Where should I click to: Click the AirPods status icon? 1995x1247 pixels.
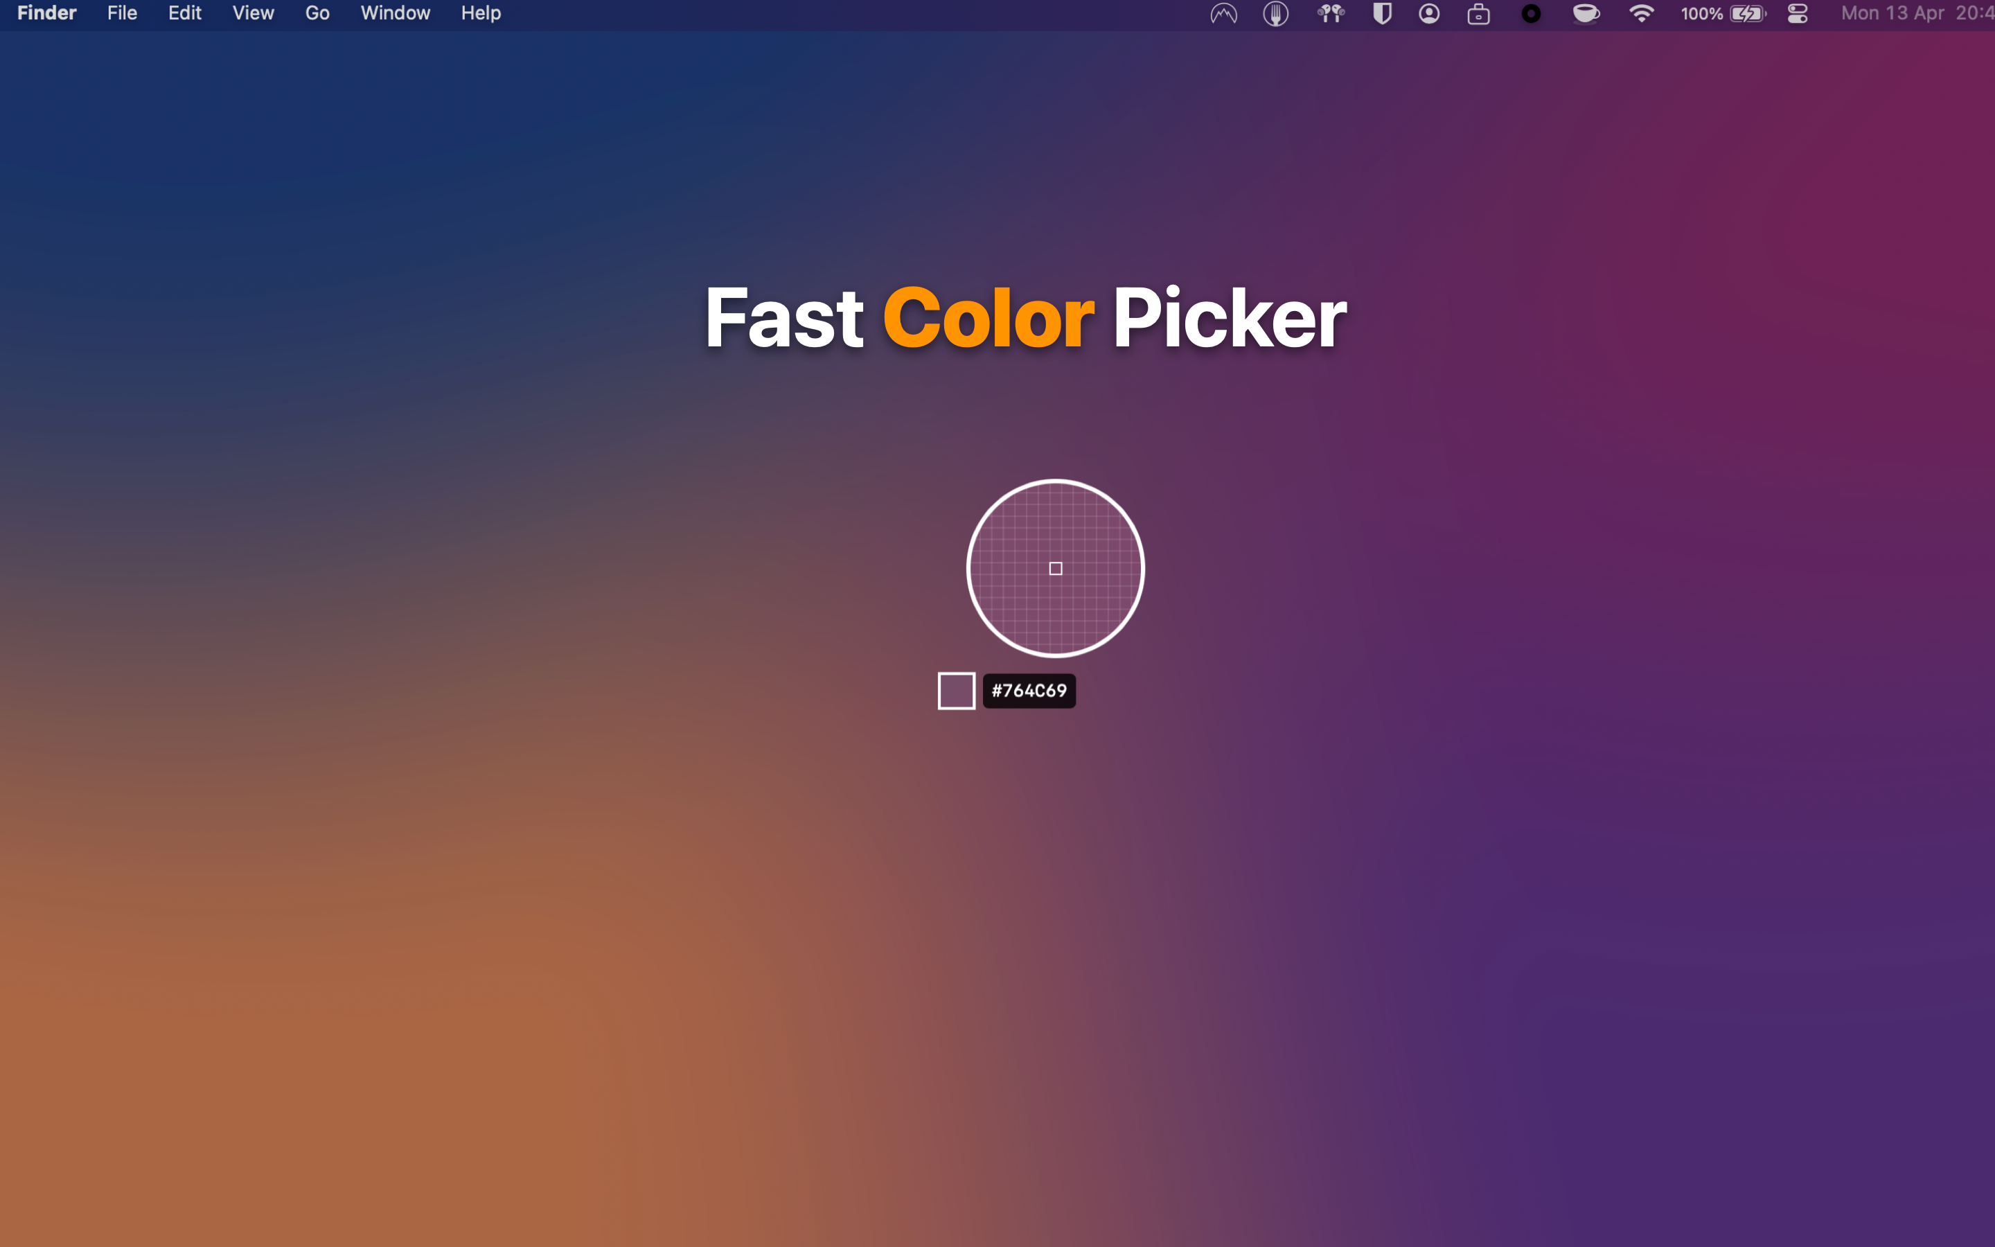pos(1330,13)
